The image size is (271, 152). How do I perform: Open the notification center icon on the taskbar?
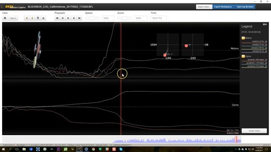click(x=266, y=149)
